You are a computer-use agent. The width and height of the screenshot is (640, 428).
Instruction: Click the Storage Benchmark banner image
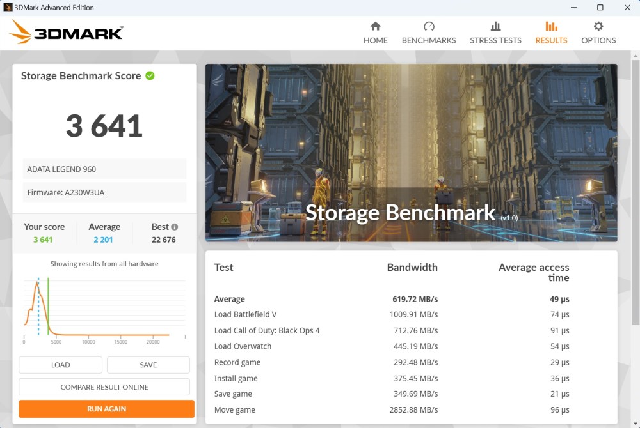click(411, 152)
